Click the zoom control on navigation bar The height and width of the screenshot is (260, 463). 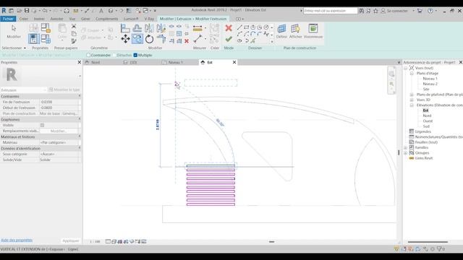click(x=391, y=84)
